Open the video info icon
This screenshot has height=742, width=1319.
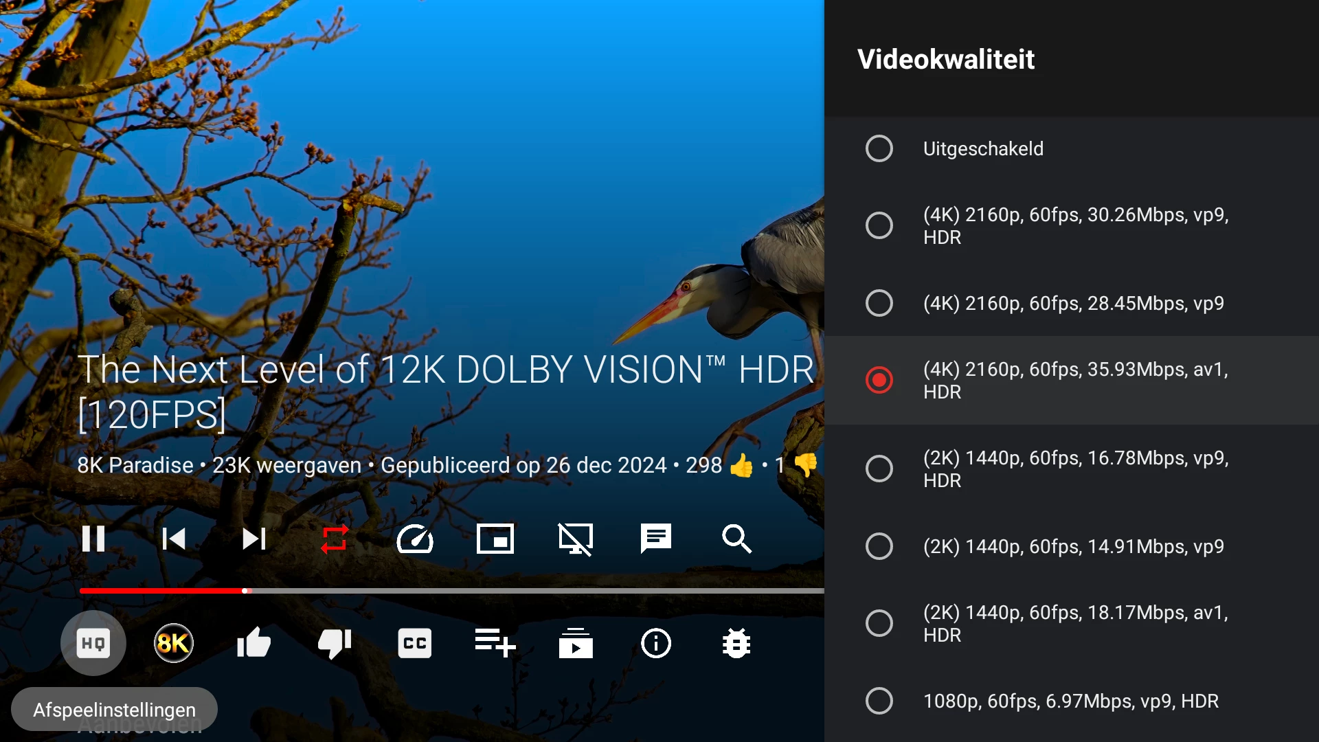coord(656,644)
